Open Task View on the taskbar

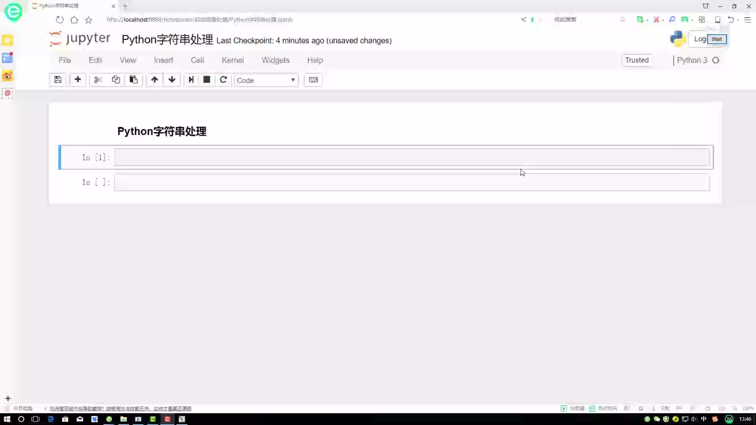coord(35,419)
